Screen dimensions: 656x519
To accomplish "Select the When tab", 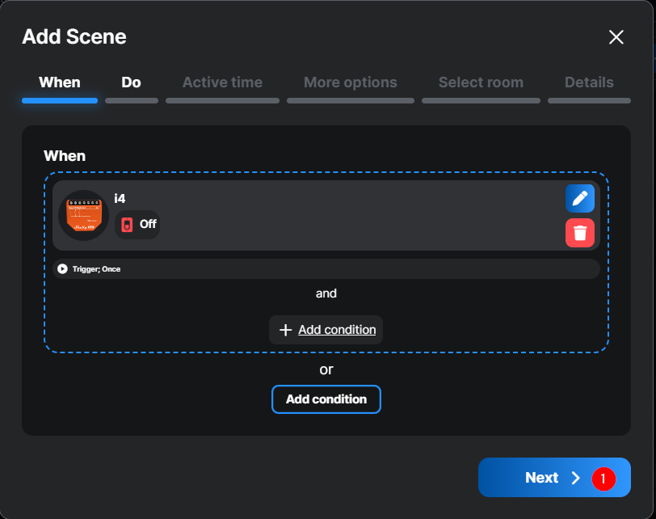I will point(60,82).
